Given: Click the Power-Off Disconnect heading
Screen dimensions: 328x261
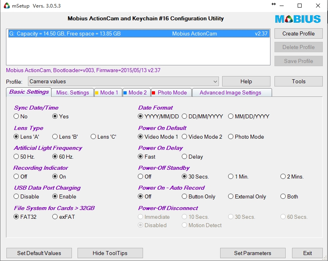Looking at the screenshot, I should 168,208.
